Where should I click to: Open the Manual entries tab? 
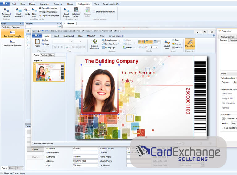click(x=227, y=37)
